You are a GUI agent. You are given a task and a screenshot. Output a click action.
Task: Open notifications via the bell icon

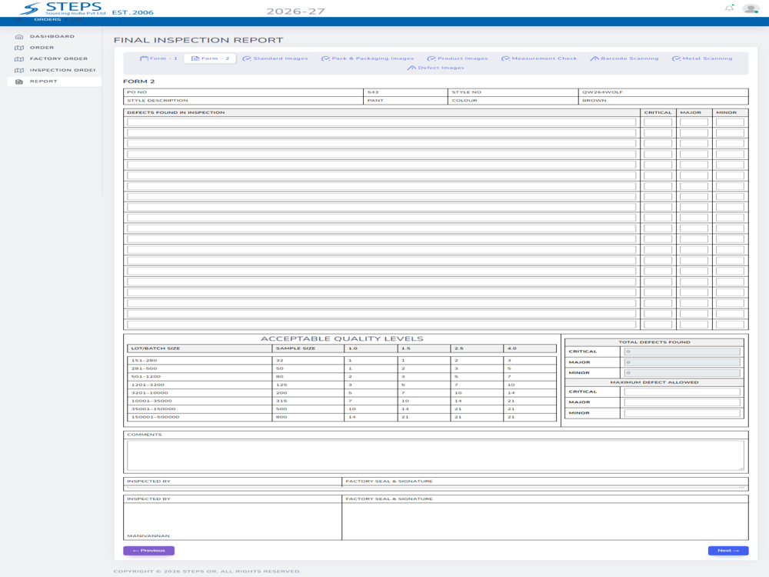pyautogui.click(x=729, y=8)
